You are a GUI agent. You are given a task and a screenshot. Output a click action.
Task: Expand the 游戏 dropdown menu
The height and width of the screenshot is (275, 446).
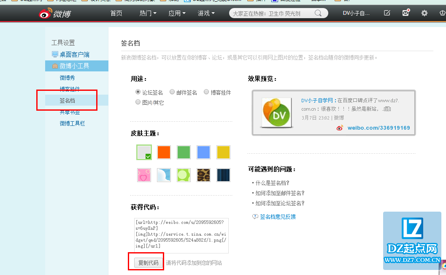click(206, 14)
